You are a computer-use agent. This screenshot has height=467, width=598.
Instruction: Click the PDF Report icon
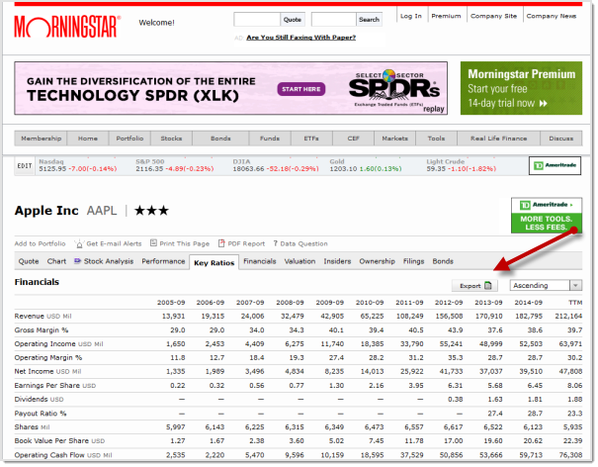coord(221,243)
